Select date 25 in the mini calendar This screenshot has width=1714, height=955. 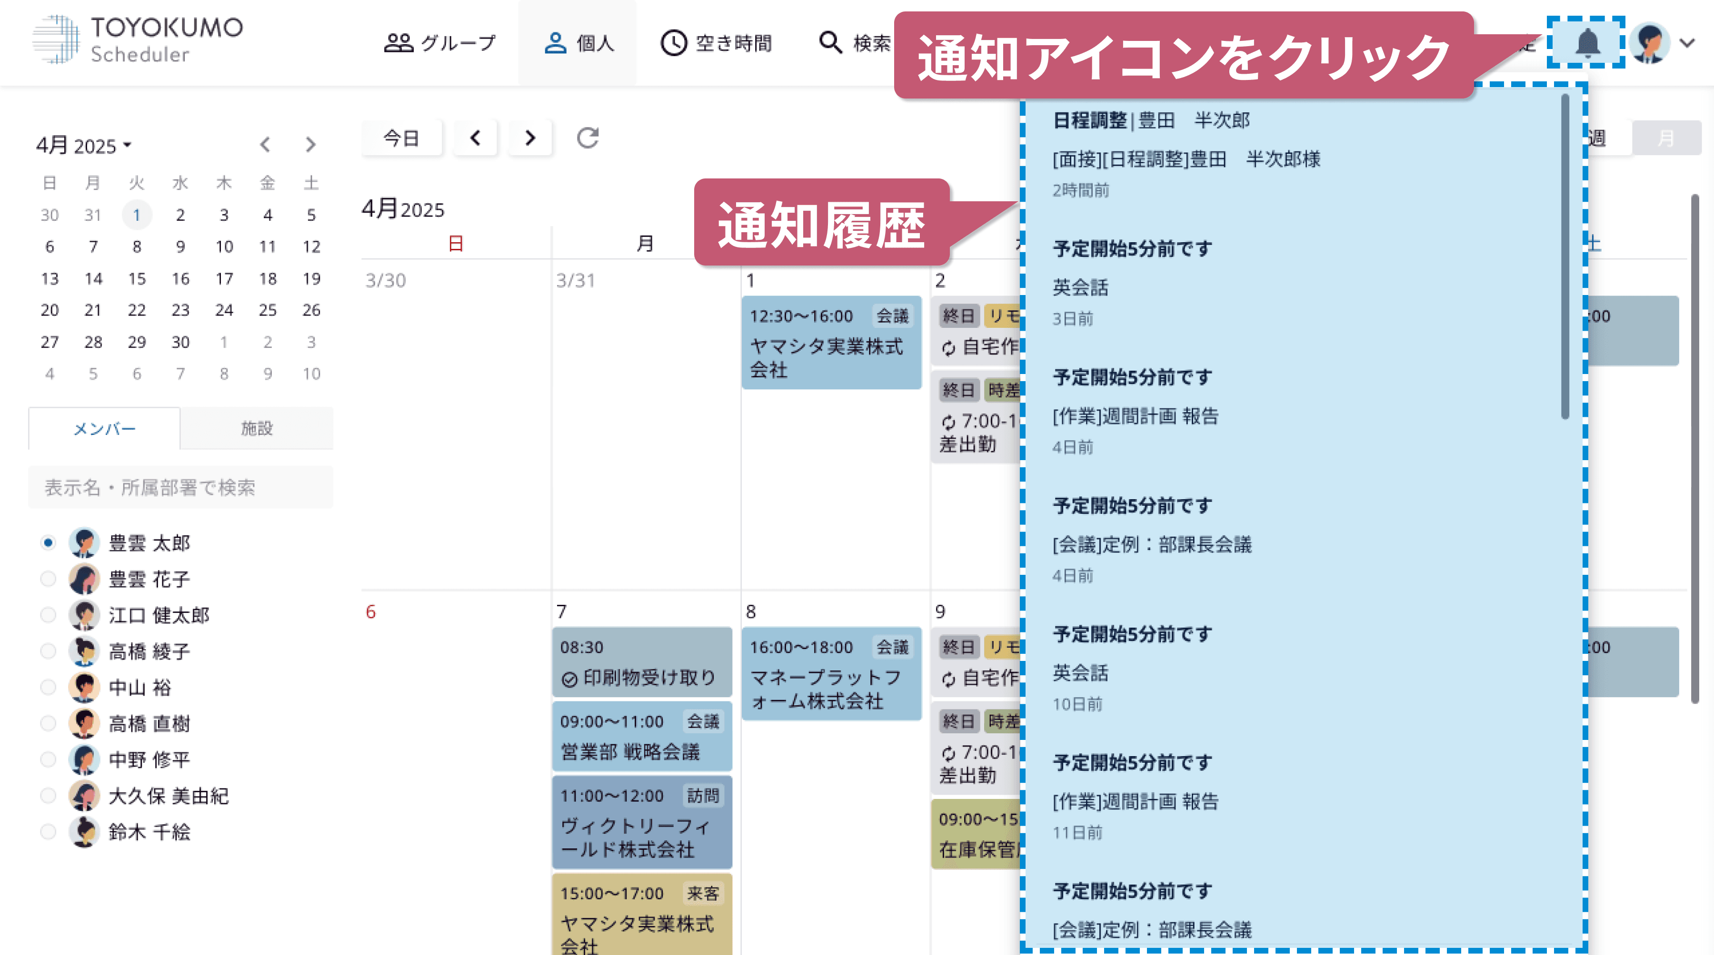point(268,310)
